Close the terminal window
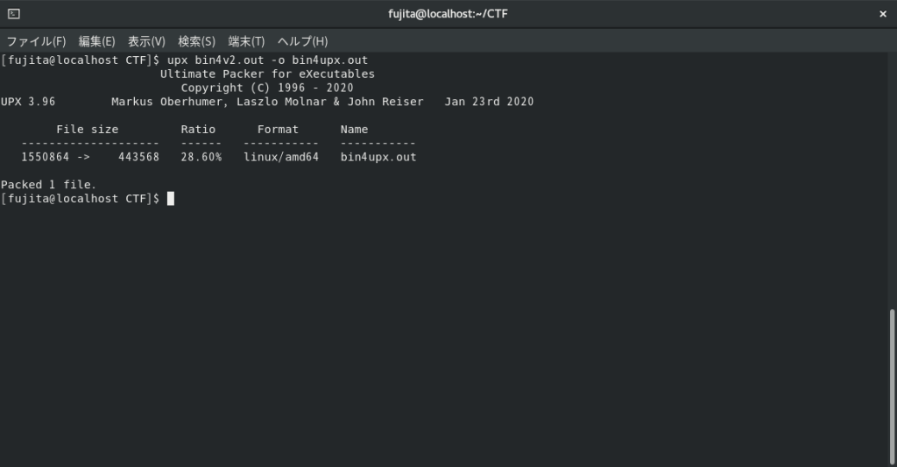The height and width of the screenshot is (467, 897). (882, 14)
